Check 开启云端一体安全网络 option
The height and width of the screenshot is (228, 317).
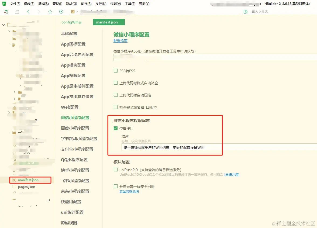pyautogui.click(x=116, y=186)
